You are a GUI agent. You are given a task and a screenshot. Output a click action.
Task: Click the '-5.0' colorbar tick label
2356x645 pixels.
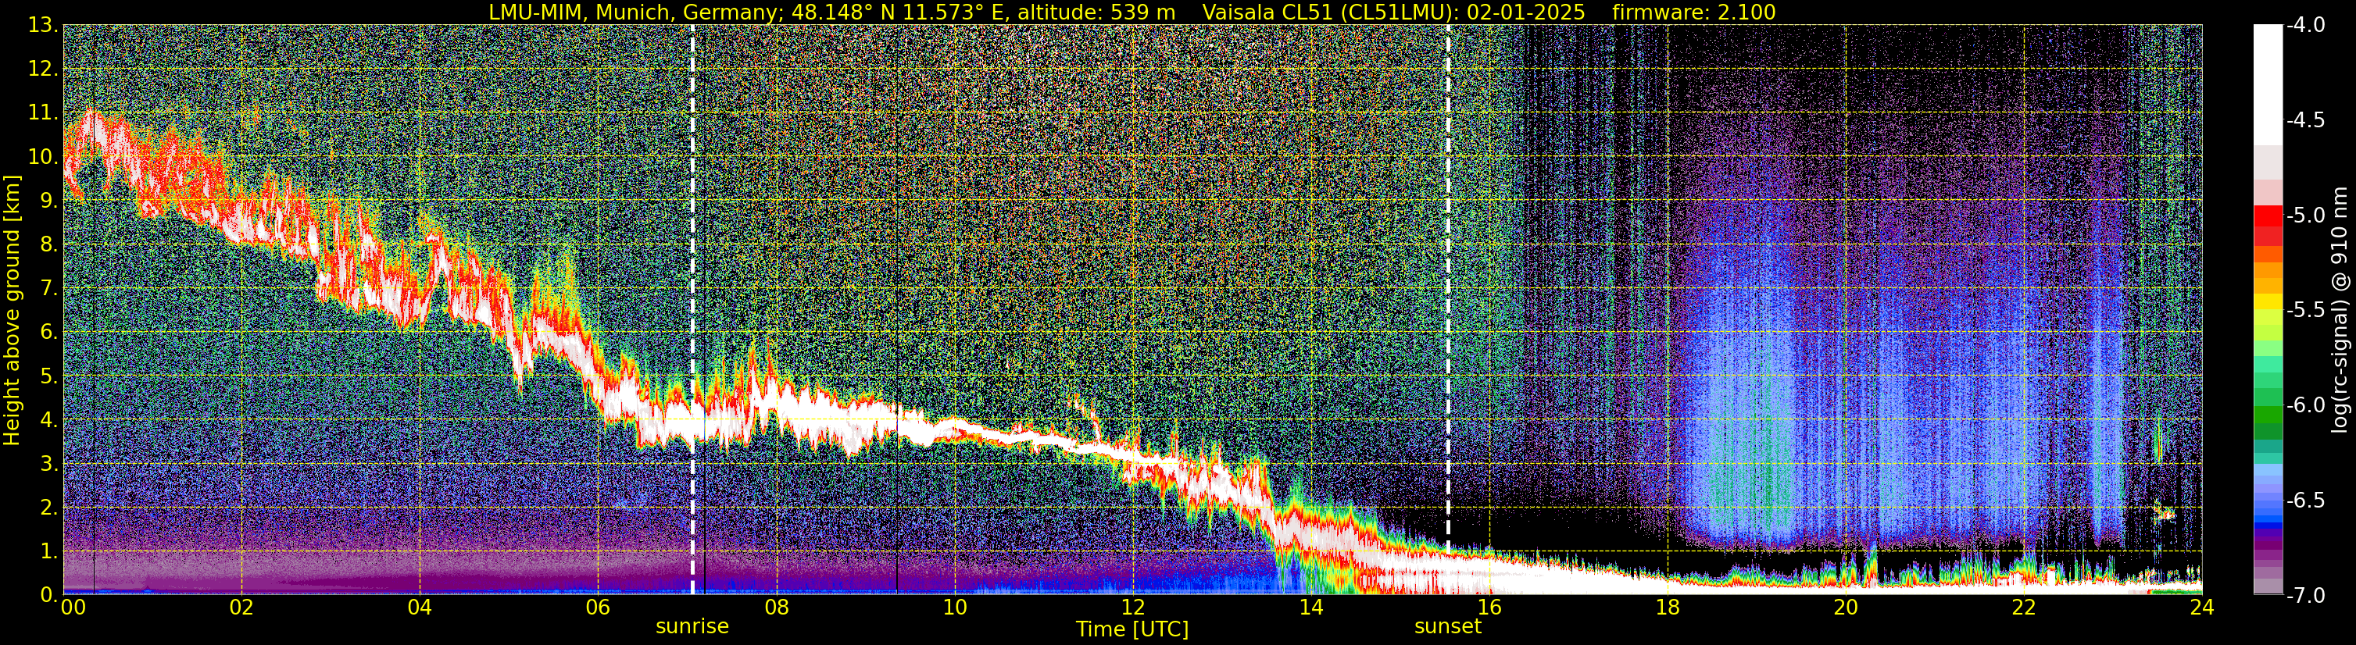pyautogui.click(x=2304, y=216)
